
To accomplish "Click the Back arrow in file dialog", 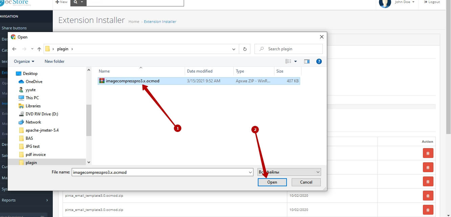I will click(x=14, y=49).
